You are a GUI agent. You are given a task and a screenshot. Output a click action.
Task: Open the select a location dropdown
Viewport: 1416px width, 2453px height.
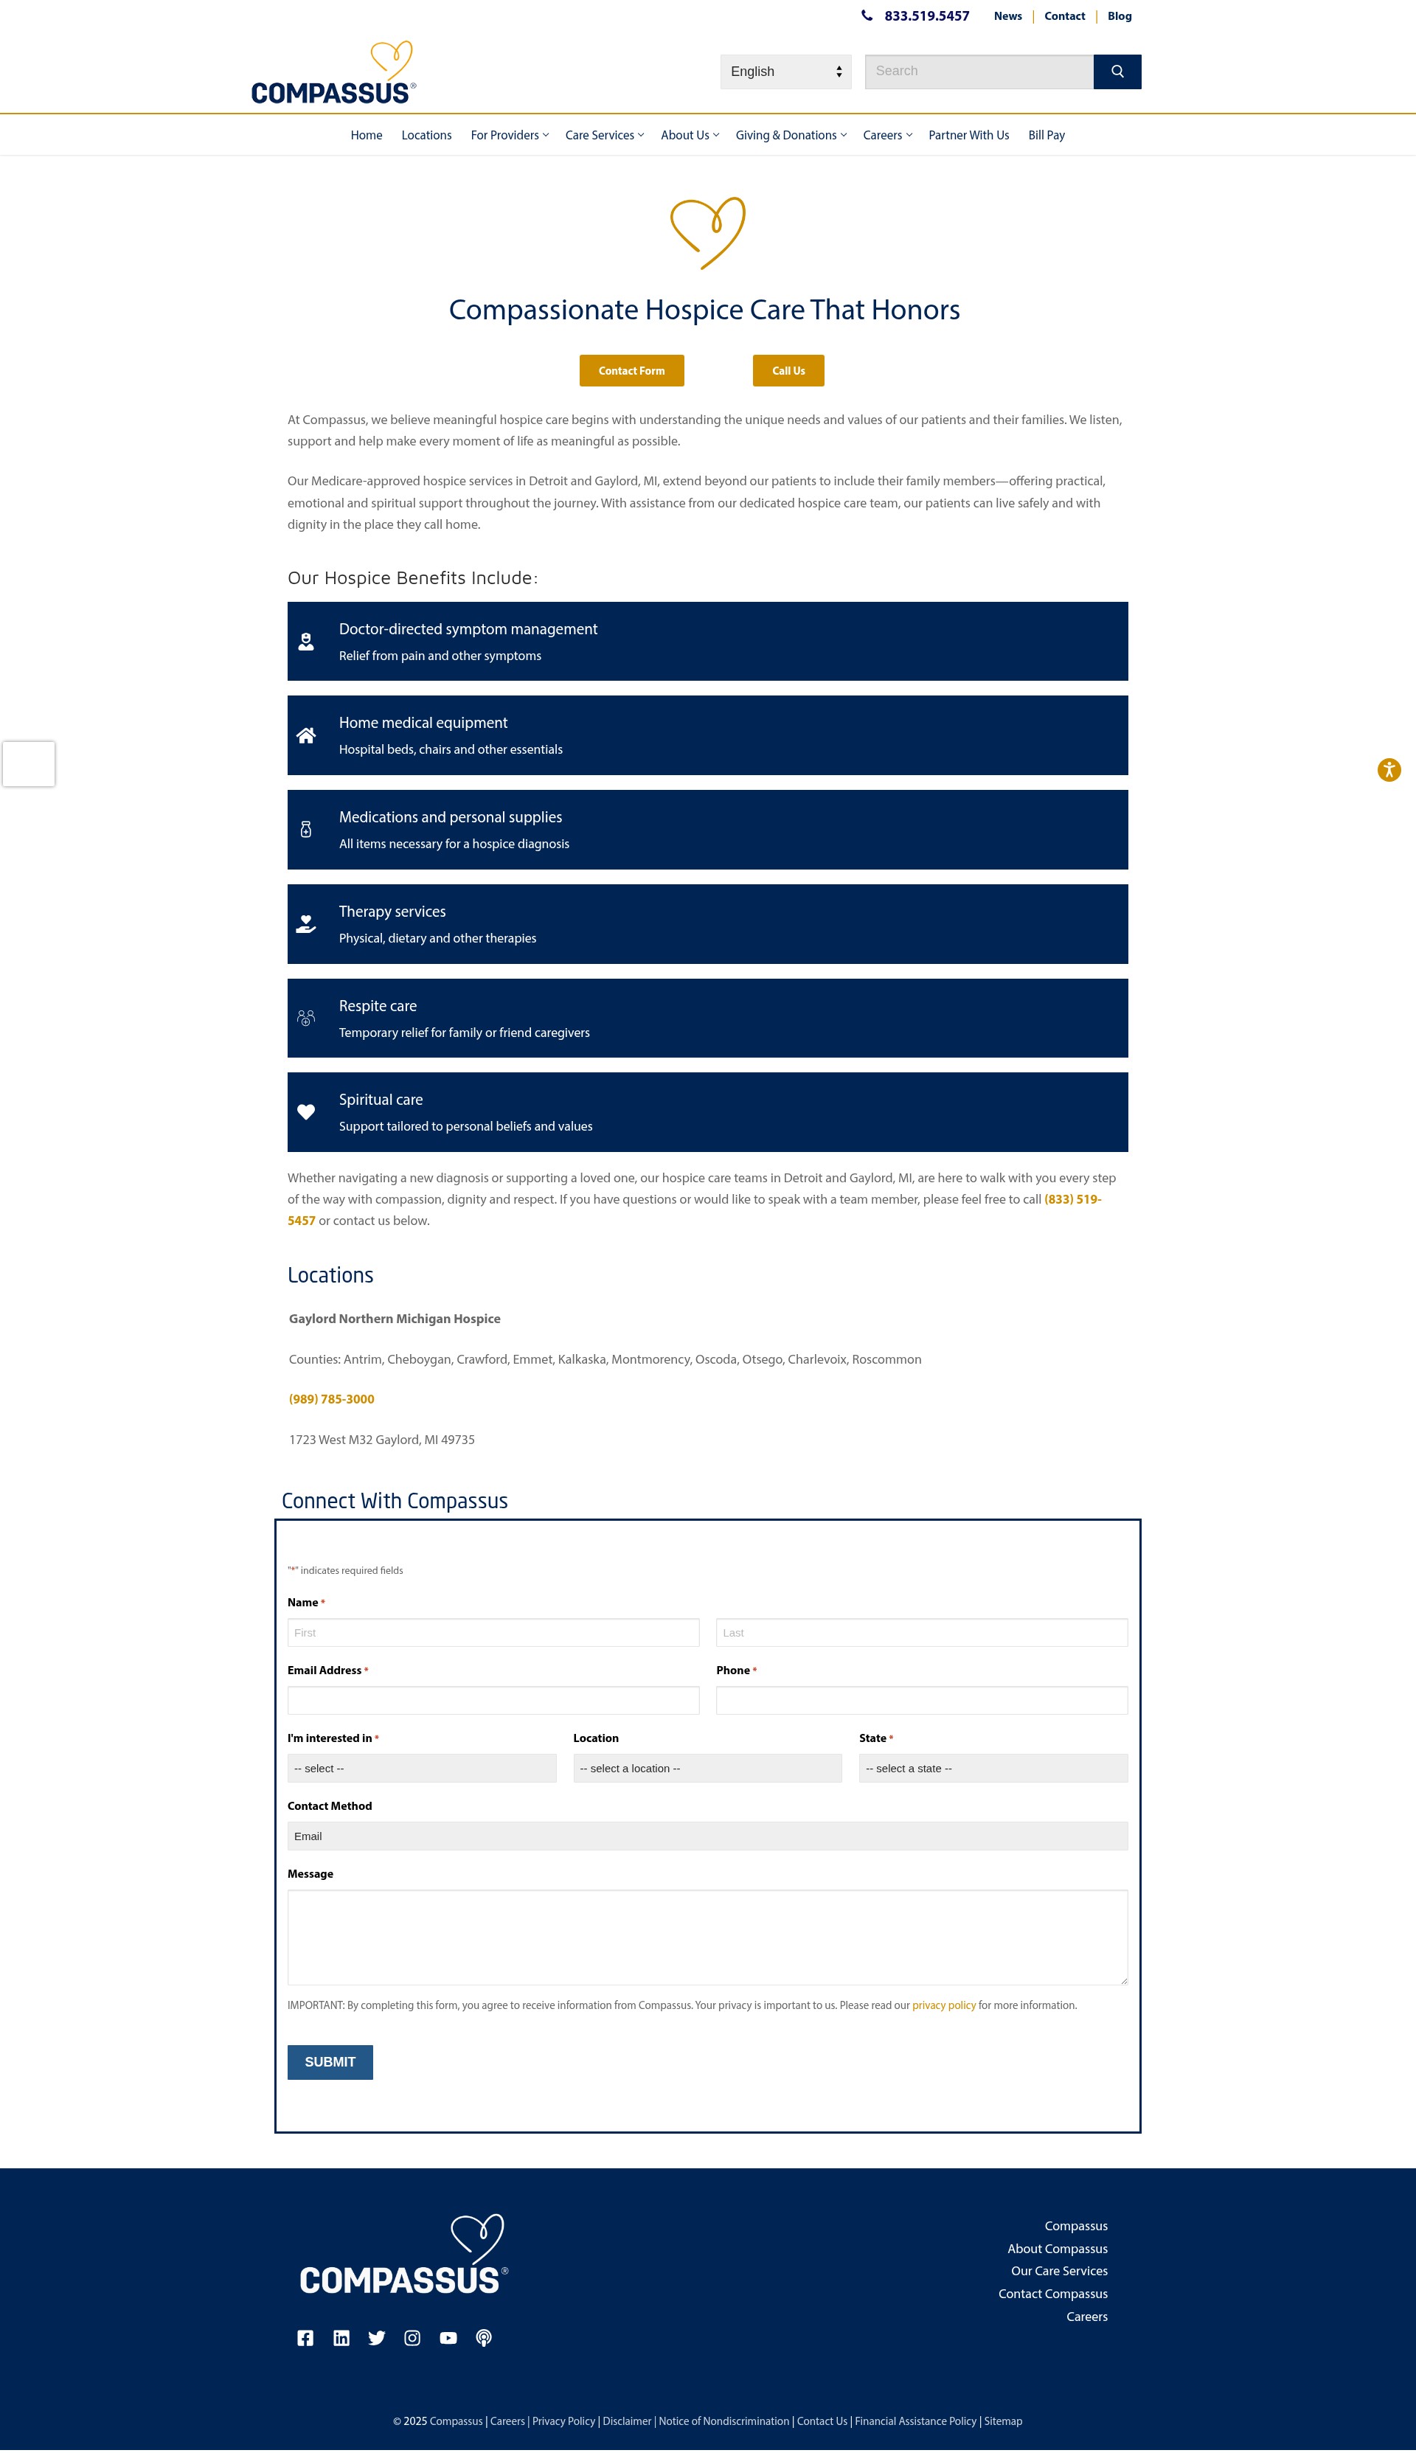coord(707,1768)
